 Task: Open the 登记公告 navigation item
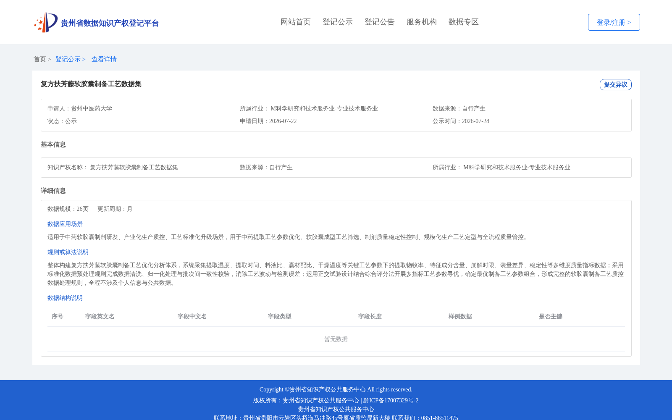(380, 22)
